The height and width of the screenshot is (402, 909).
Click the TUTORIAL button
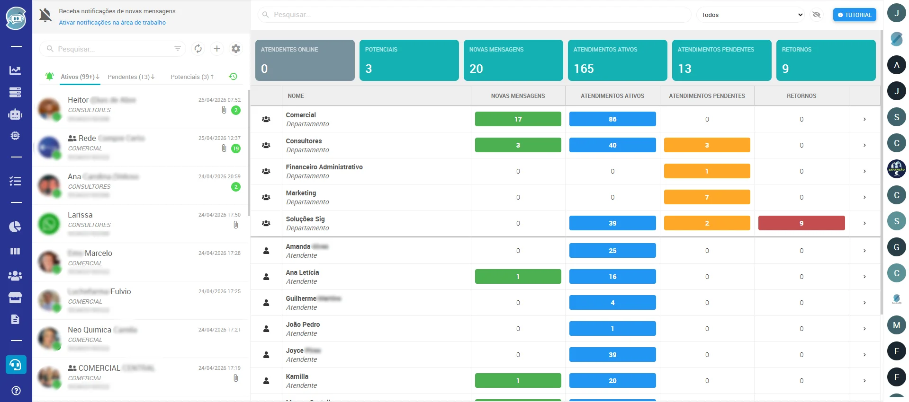coord(855,15)
